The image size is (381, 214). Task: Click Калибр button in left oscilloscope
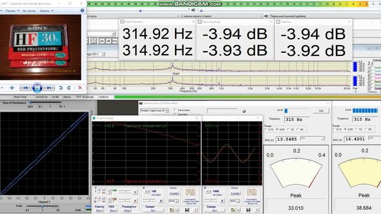pyautogui.click(x=173, y=194)
